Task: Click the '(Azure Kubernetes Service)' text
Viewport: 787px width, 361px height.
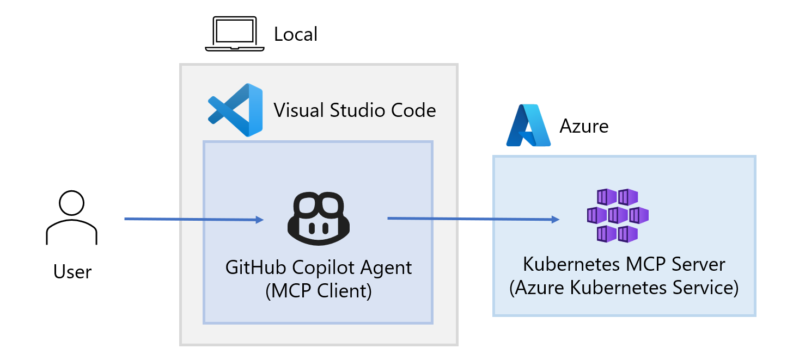Action: (x=624, y=288)
